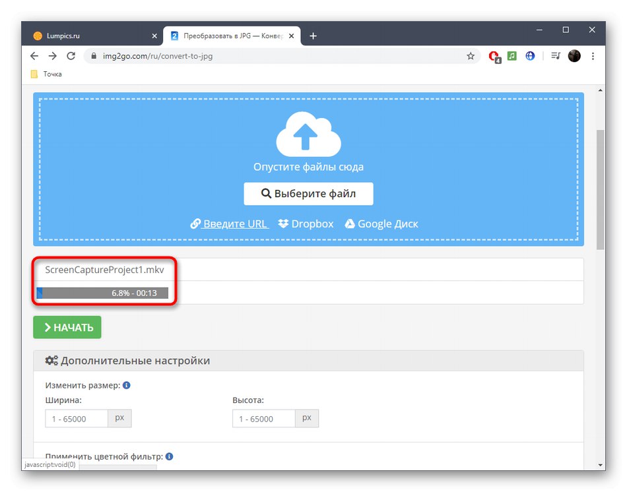Image resolution: width=627 pixels, height=492 pixels.
Task: Open the Точка bookmark folder
Action: tap(46, 75)
